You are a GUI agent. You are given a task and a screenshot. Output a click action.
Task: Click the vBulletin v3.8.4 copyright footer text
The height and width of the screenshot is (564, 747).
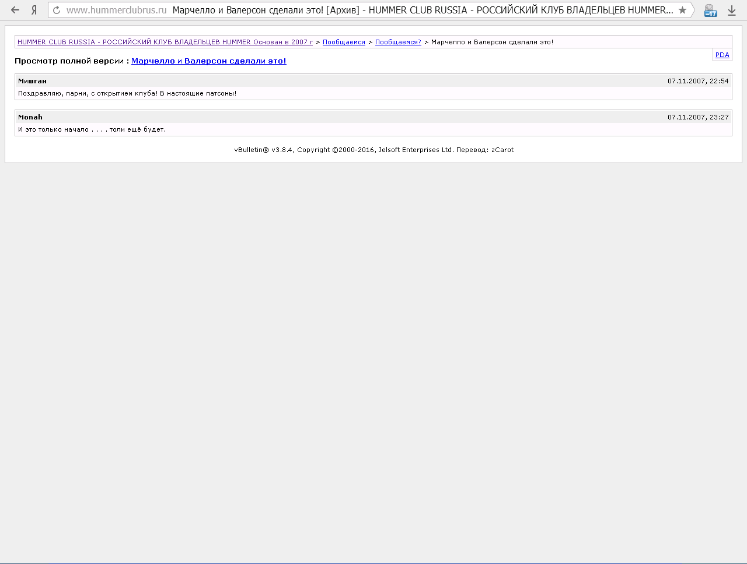click(374, 150)
